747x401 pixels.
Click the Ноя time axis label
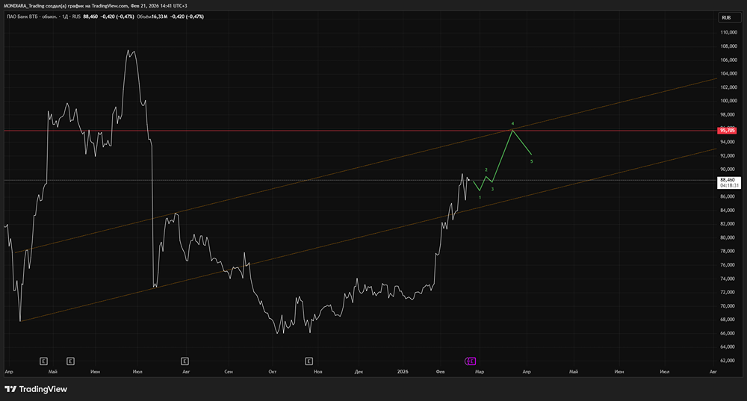click(x=317, y=371)
